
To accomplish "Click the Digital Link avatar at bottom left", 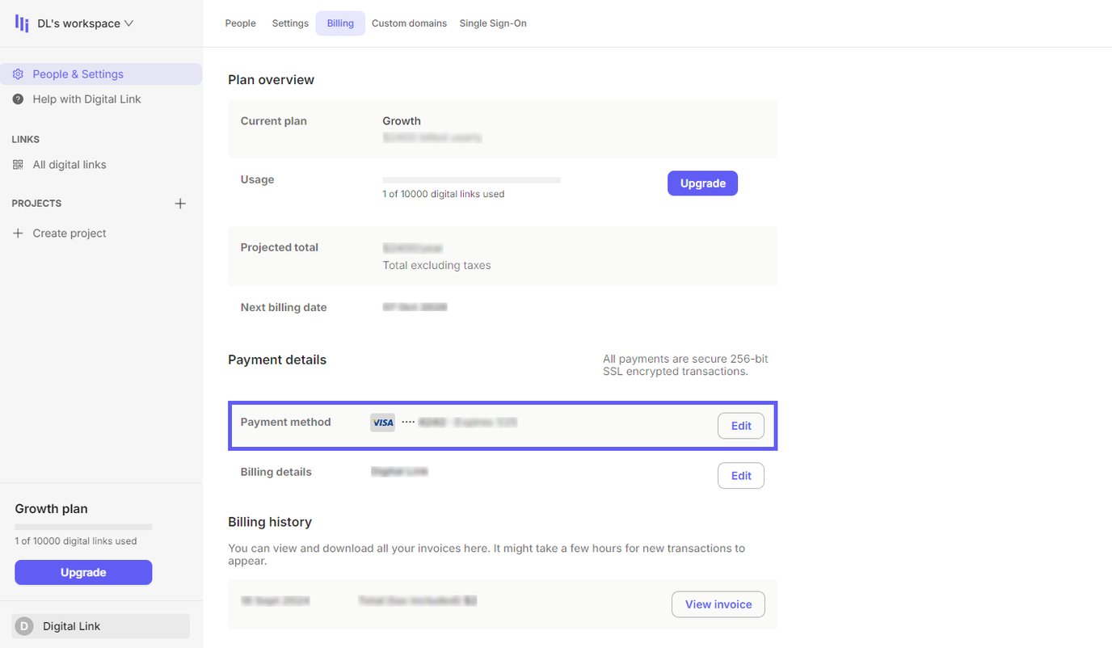I will point(23,625).
